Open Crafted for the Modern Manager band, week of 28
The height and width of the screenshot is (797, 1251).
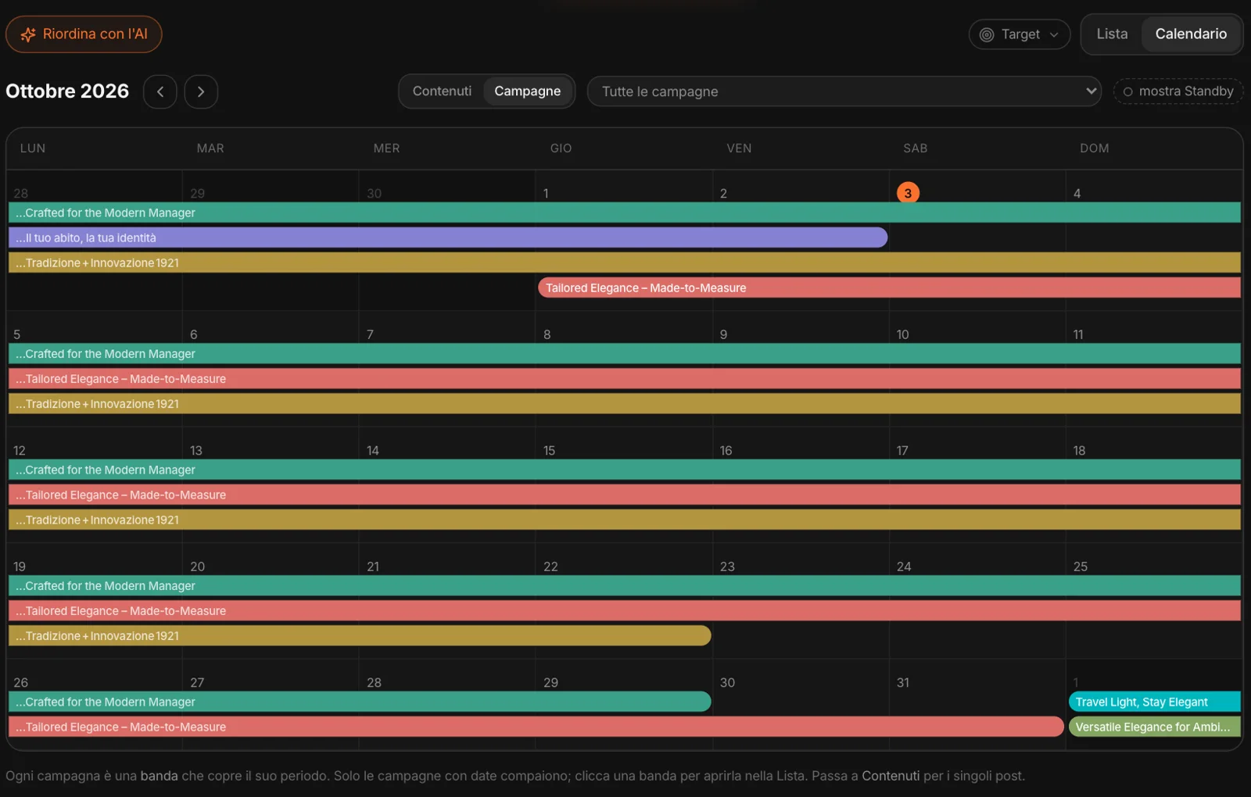pos(625,213)
